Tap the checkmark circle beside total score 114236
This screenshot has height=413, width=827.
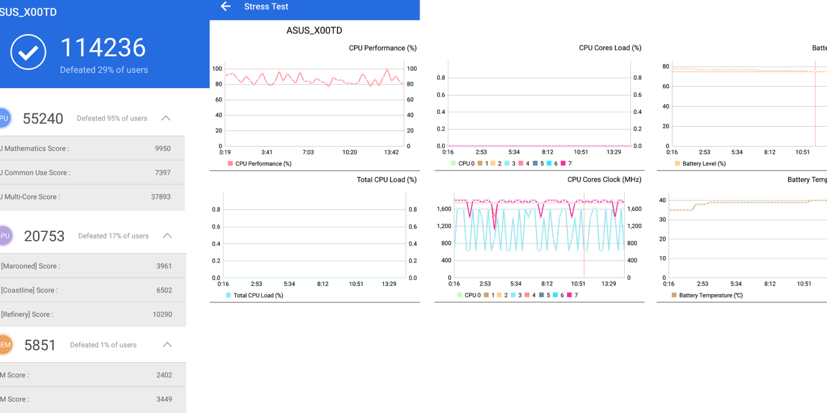[28, 52]
